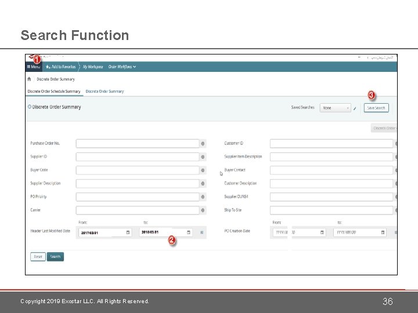Screen dimensions: 418x313
Task: Open the Menu hamburger button
Action: 34,67
